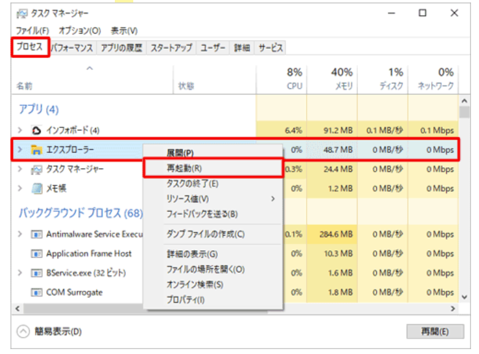Expand the タスク マネージャー row chevron

(20, 169)
